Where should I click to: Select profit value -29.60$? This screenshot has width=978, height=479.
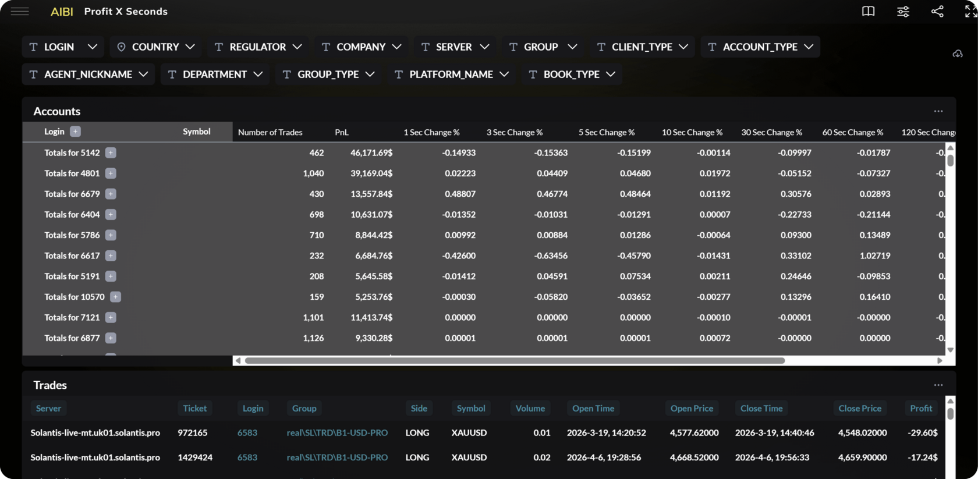pos(923,433)
